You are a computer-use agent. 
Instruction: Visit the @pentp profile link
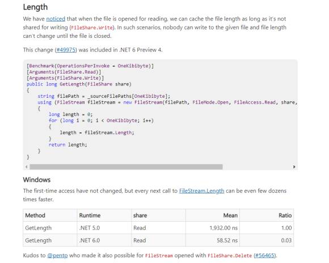pos(57,256)
